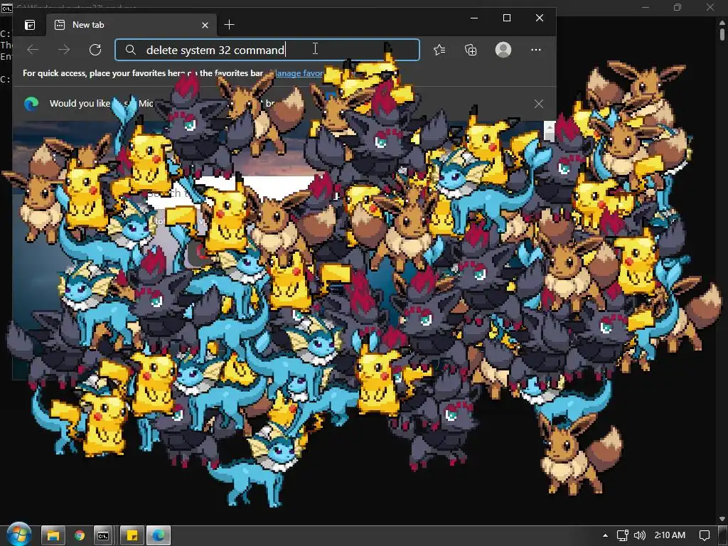The width and height of the screenshot is (728, 546).
Task: Show hidden tray icons arrow
Action: click(x=605, y=535)
